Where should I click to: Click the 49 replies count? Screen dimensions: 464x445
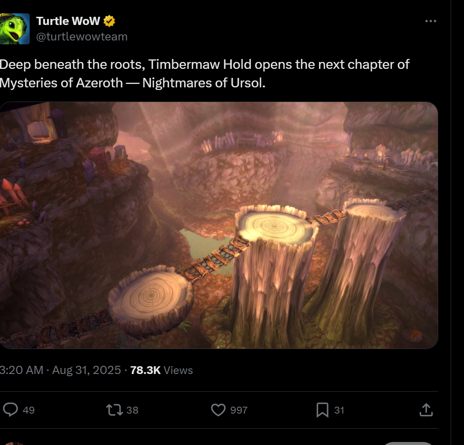point(28,410)
